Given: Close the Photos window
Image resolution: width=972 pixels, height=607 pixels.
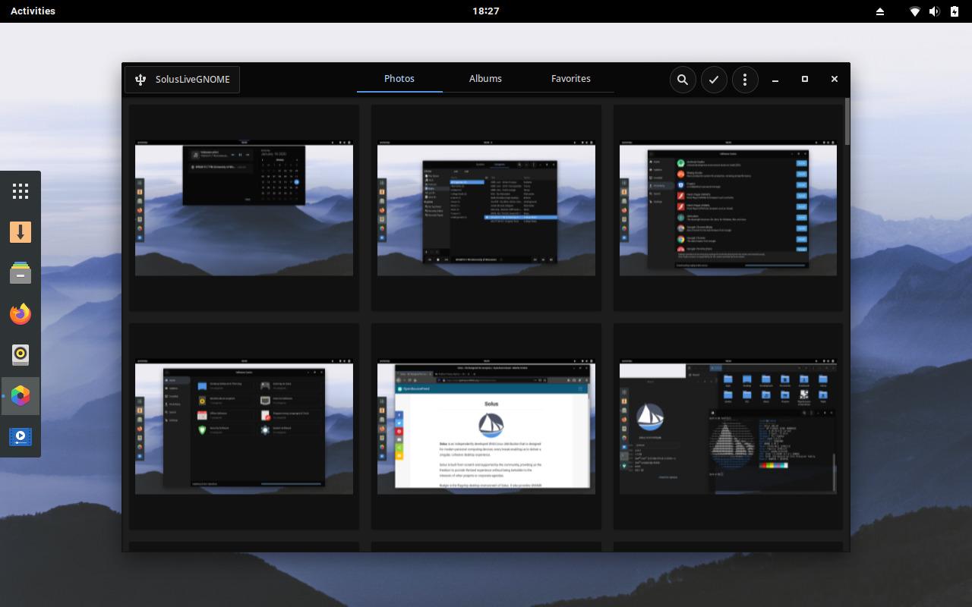Looking at the screenshot, I should coord(835,80).
